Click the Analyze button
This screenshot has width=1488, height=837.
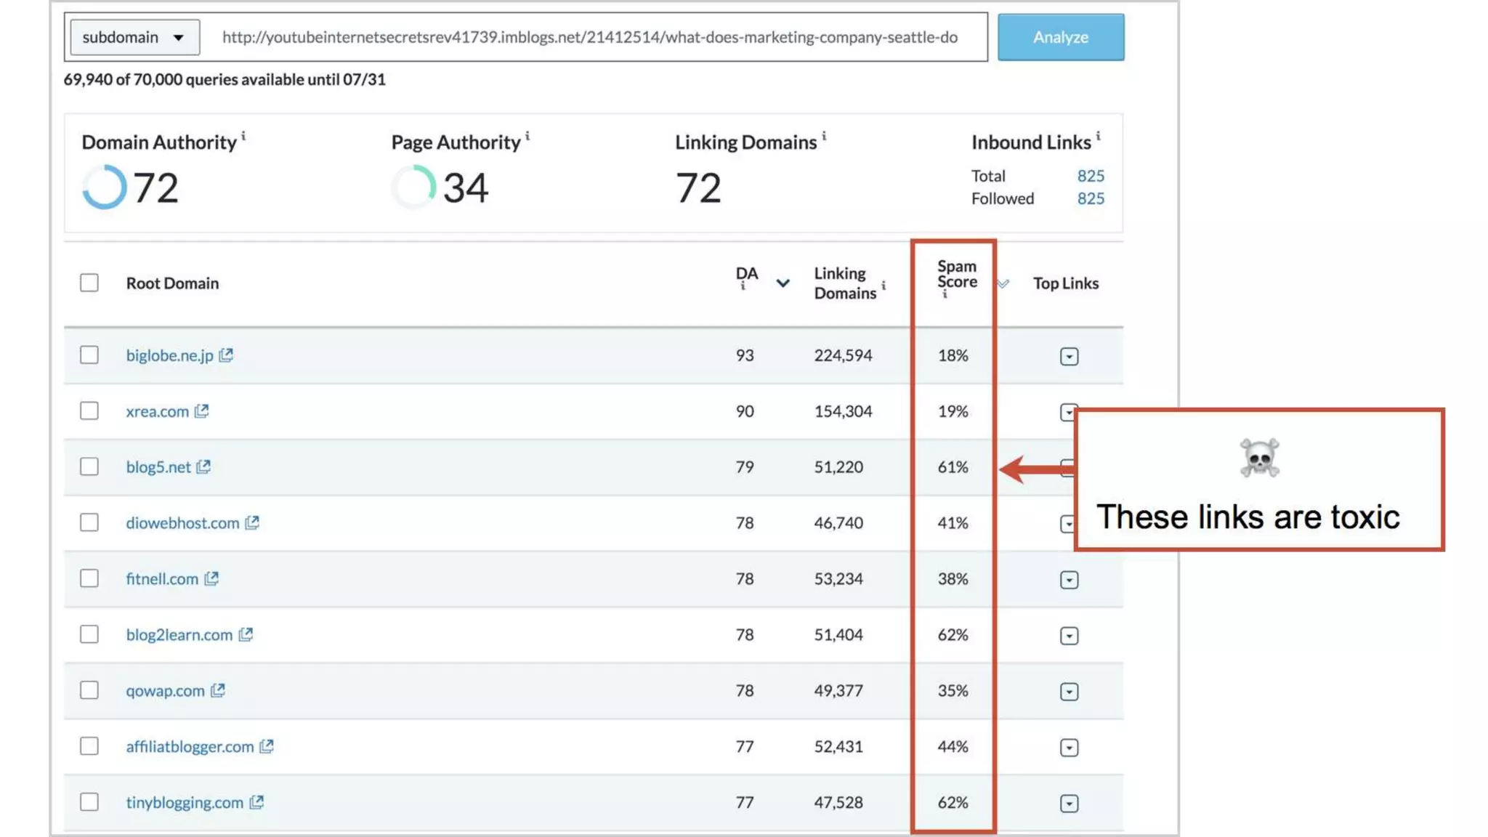point(1060,37)
